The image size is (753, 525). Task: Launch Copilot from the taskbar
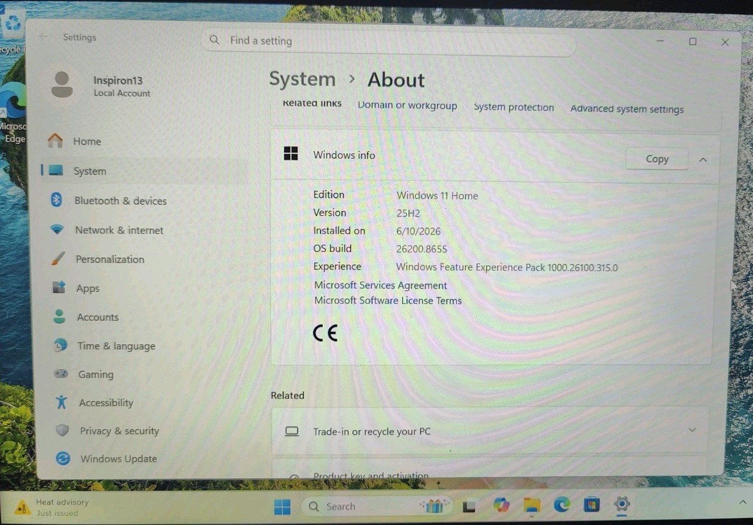[x=501, y=505]
